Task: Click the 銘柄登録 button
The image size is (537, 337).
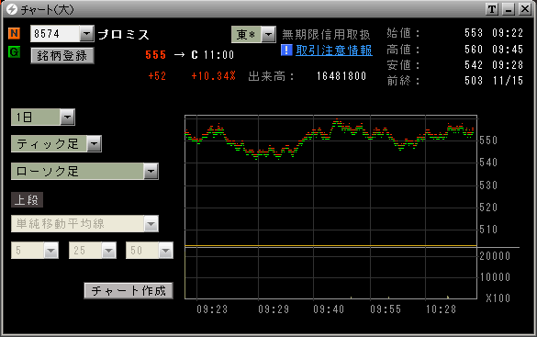Action: (x=62, y=55)
